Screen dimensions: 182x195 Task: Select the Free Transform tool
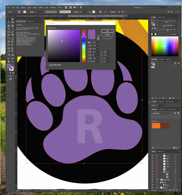pyautogui.click(x=12, y=41)
